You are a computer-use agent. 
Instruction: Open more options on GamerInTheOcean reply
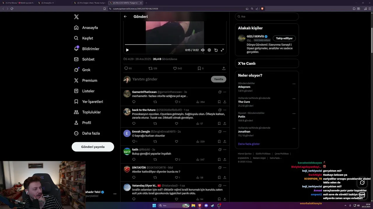225,92
